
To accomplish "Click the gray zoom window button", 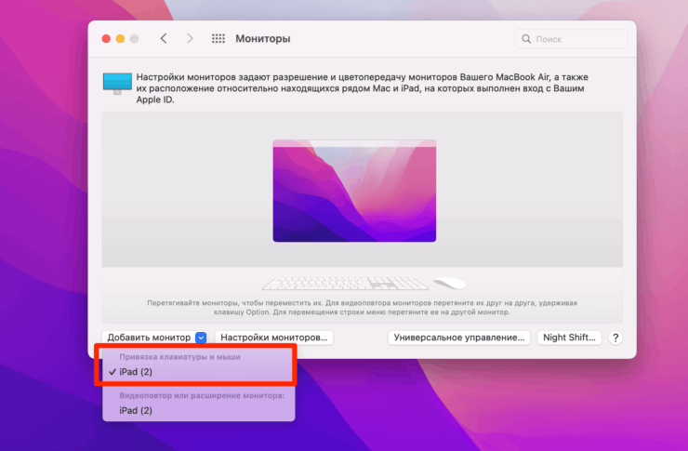I will (134, 39).
